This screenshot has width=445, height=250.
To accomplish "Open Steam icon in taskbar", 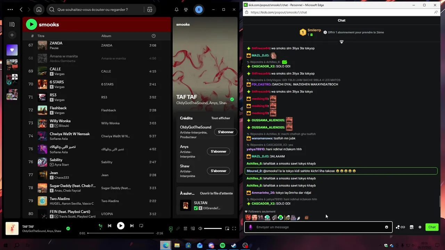I will pyautogui.click(x=234, y=245).
